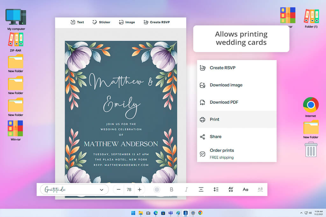This screenshot has height=217, width=326.
Task: Select Create RSVP in the side menu
Action: click(x=237, y=68)
